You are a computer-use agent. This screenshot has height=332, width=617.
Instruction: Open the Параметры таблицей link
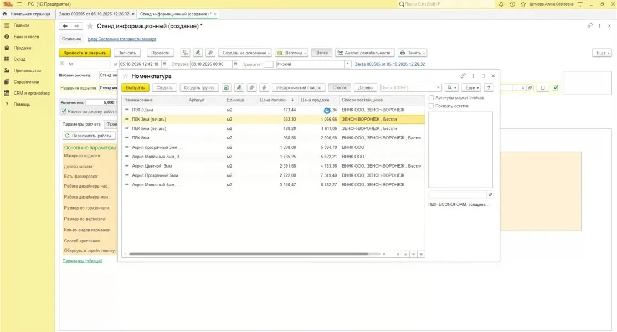[82, 261]
